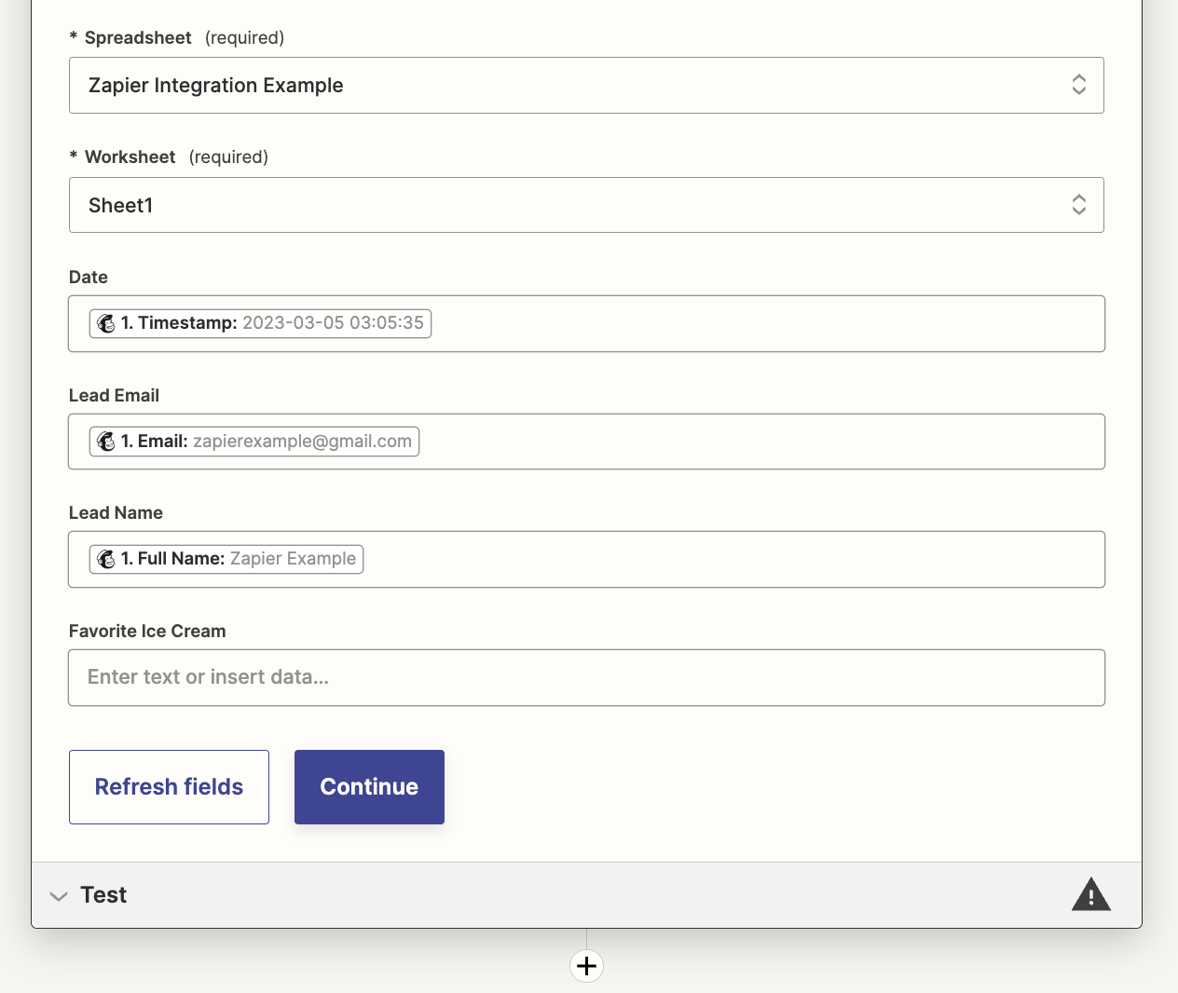Click the Favorite Ice Cream label
The height and width of the screenshot is (993, 1178).
point(147,632)
